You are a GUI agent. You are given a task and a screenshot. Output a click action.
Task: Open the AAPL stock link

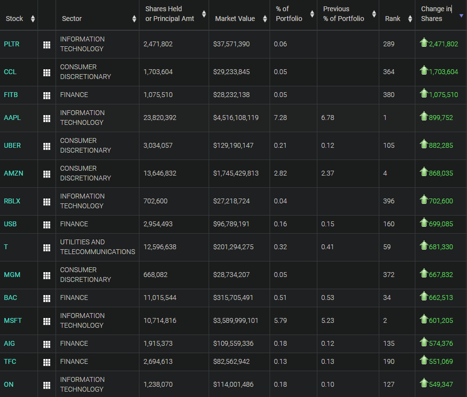click(x=12, y=118)
